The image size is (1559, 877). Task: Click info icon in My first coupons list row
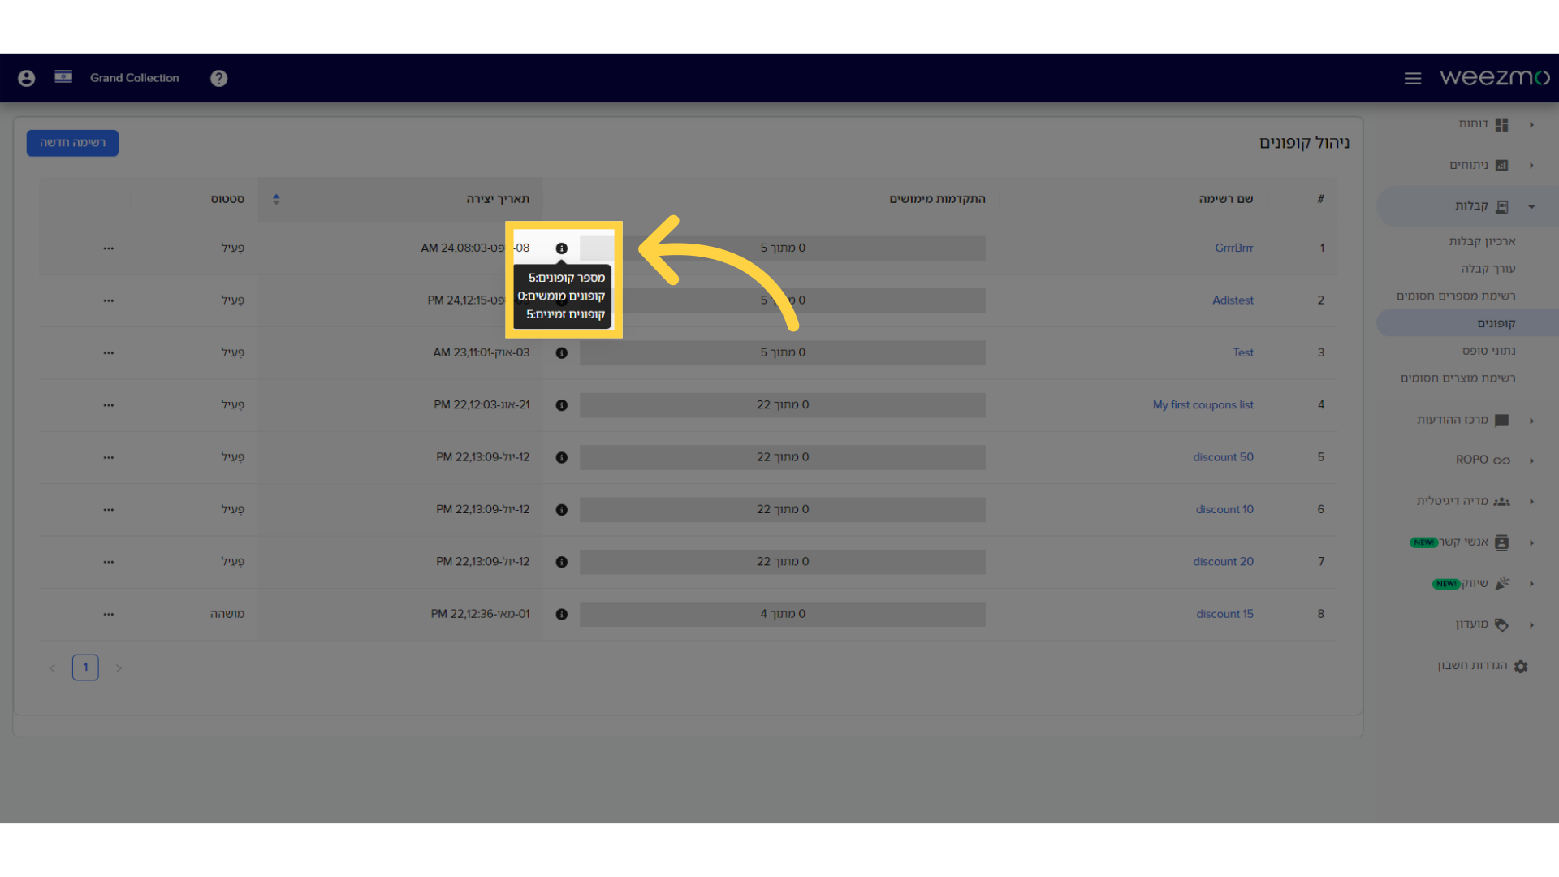click(561, 405)
